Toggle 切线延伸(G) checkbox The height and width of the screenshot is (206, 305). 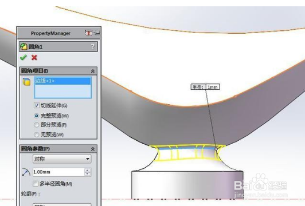(x=36, y=105)
